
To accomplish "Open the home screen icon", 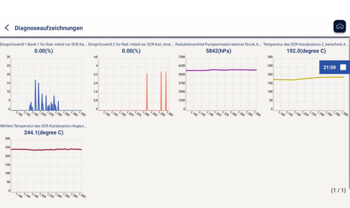I will [x=339, y=26].
